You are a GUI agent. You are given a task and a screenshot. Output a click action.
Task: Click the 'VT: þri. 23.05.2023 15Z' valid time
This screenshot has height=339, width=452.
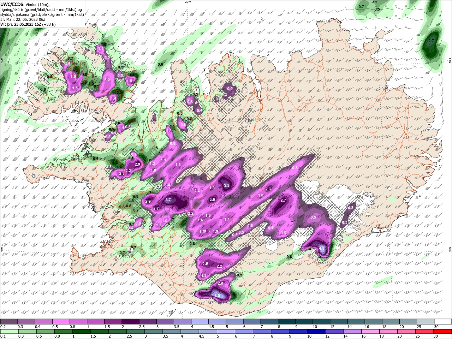(x=21, y=24)
